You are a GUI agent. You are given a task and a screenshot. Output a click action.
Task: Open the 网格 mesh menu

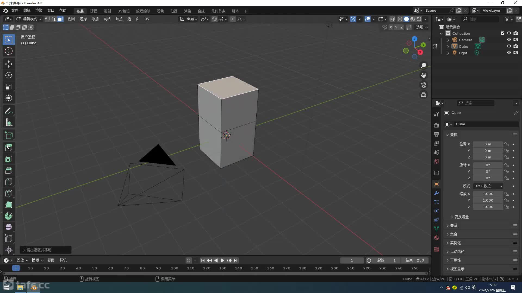coord(107,19)
